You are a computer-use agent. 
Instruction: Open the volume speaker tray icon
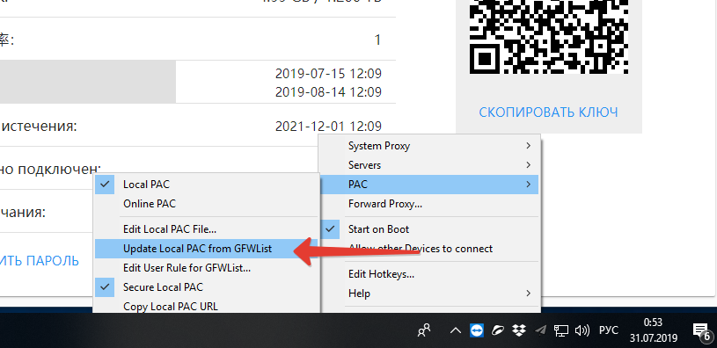pos(582,330)
